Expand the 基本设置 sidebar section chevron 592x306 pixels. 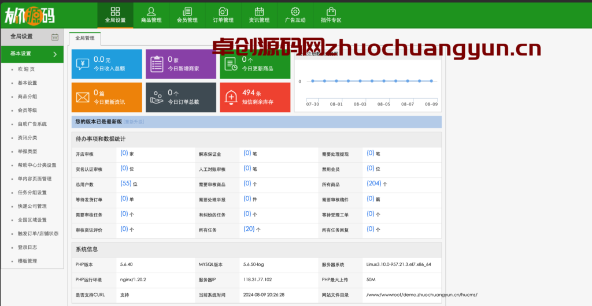point(55,54)
